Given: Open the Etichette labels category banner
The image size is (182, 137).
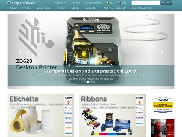Looking at the screenshot, I should coord(41,115).
